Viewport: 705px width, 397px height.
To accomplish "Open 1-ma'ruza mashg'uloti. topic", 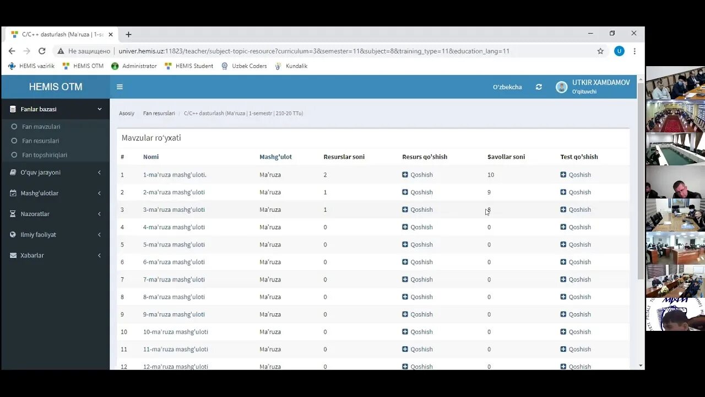I will (175, 175).
